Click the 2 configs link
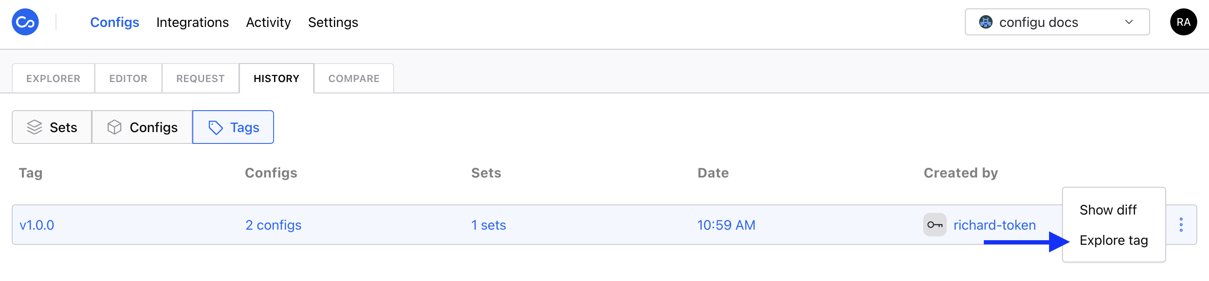The image size is (1209, 281). pyautogui.click(x=273, y=225)
